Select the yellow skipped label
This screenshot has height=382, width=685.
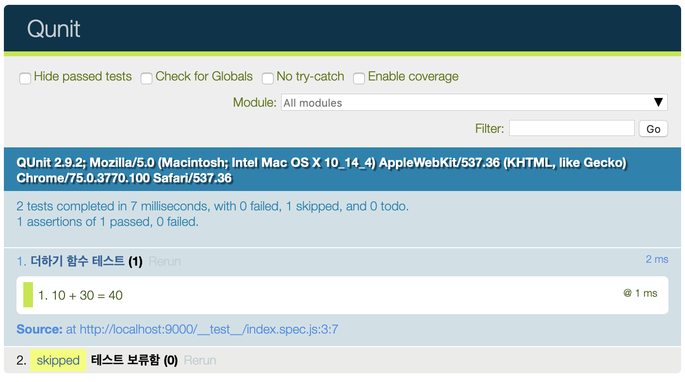point(58,360)
